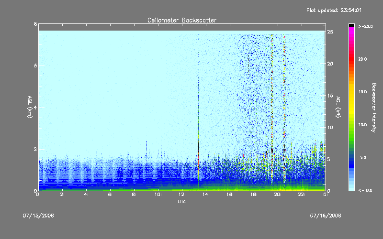
Task: Click the "25" kft tick on right axis
Action: point(330,32)
